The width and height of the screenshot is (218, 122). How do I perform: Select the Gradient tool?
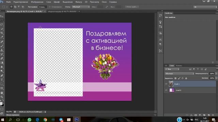2,63
